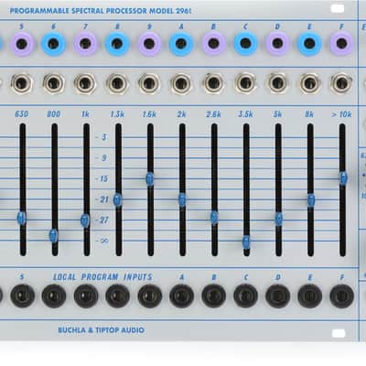This screenshot has width=366, height=366.
Task: Click the black program input jack labeled B
Action: pyautogui.click(x=214, y=296)
